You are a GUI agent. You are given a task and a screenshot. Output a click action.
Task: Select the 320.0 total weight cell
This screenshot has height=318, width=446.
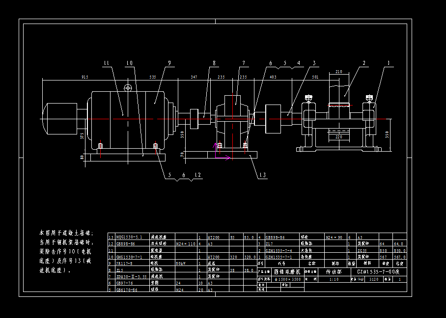pyautogui.click(x=251, y=257)
